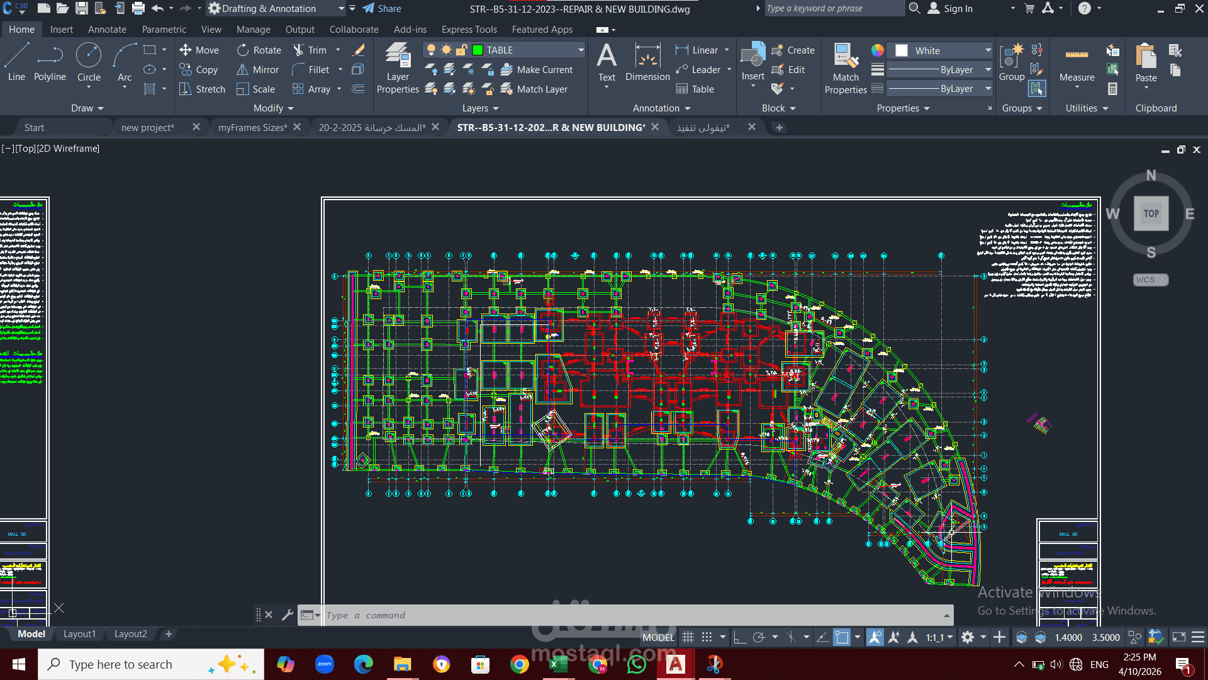Click the Mirror modify tool
This screenshot has width=1208, height=680.
point(258,70)
